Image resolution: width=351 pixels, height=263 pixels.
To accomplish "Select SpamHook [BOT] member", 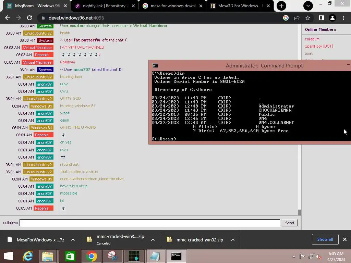I will [319, 46].
